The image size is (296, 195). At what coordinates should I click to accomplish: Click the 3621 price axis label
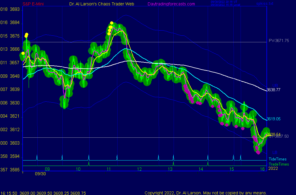click(x=15, y=116)
